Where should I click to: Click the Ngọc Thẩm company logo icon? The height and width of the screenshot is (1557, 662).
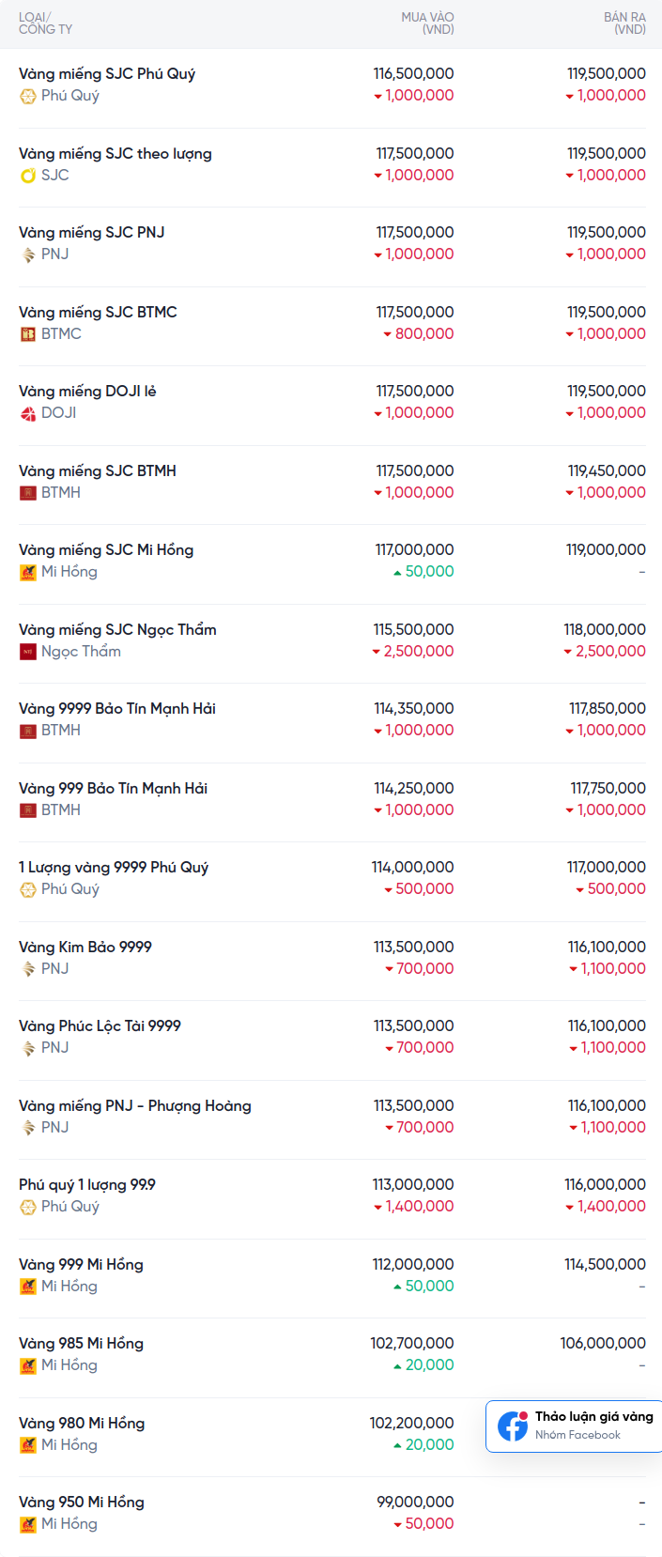pyautogui.click(x=28, y=652)
